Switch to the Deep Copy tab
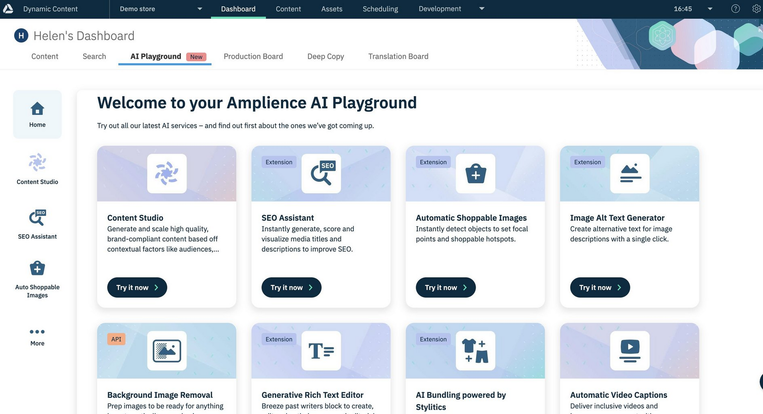Viewport: 763px width, 414px height. (325, 56)
